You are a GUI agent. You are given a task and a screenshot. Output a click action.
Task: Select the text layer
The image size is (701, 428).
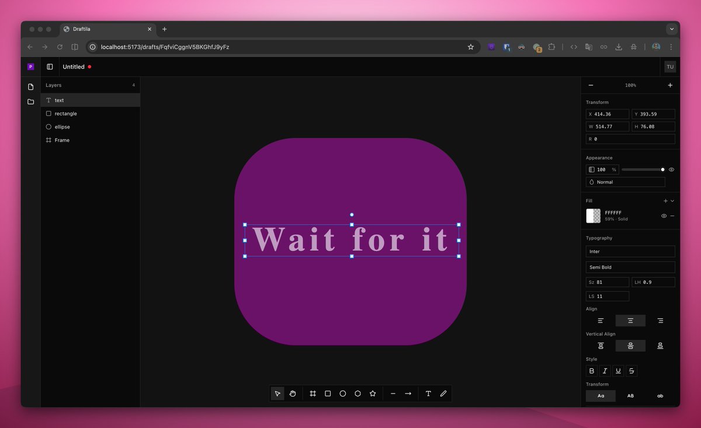pyautogui.click(x=91, y=100)
